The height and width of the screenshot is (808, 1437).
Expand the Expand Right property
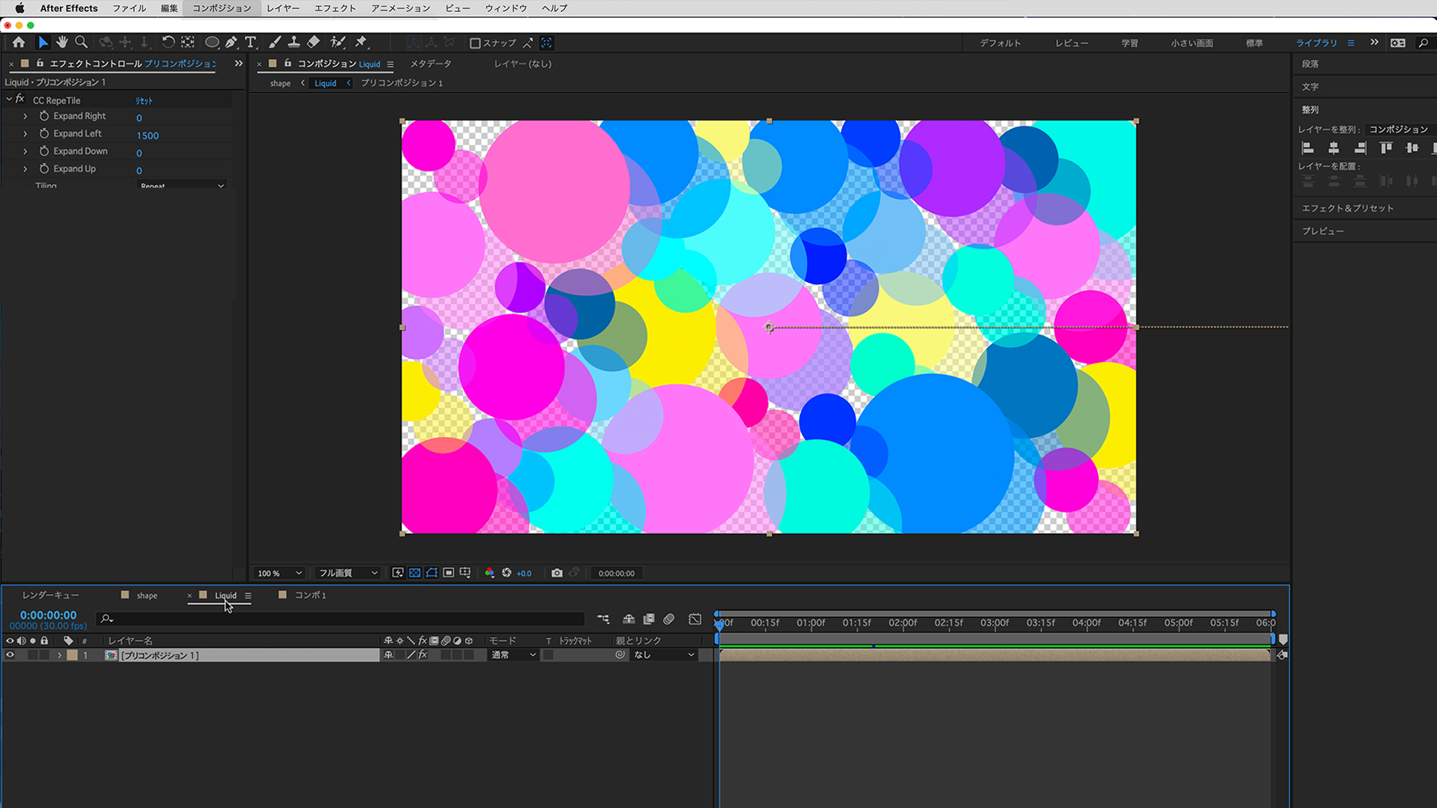[25, 117]
